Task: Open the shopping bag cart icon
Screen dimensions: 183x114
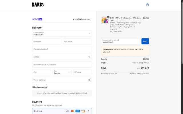Action: tap(148, 5)
